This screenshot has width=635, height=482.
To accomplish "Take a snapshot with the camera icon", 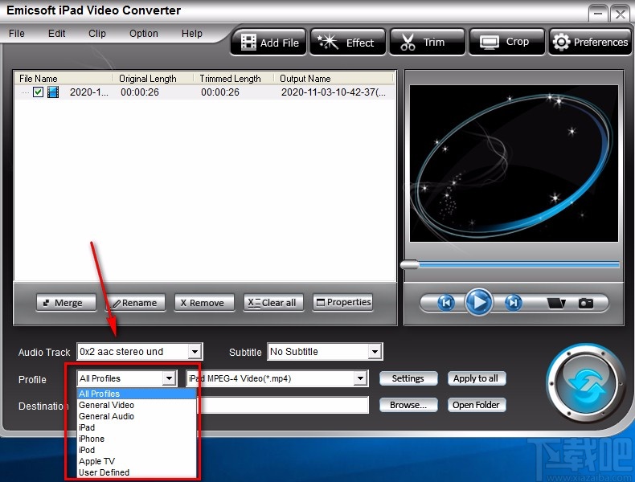I will 586,303.
